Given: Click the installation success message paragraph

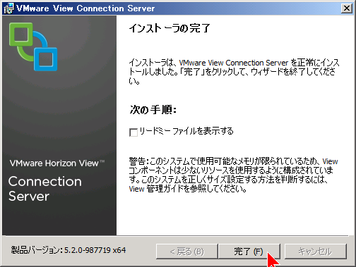Looking at the screenshot, I should click(x=234, y=72).
